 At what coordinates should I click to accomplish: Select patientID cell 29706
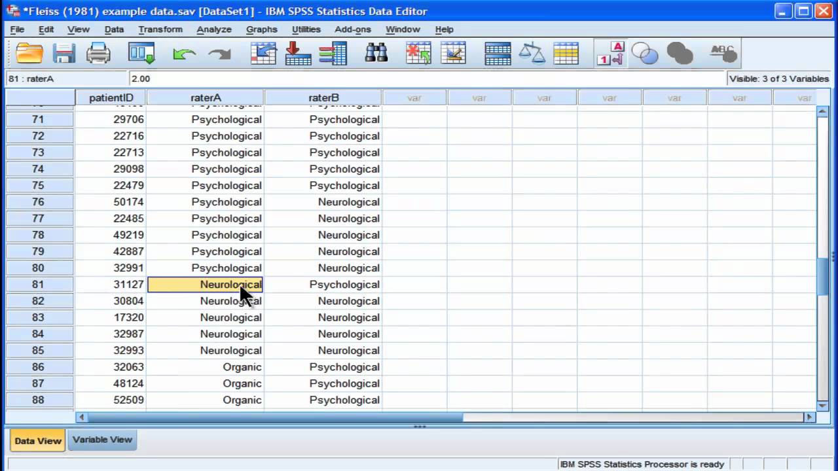click(x=111, y=120)
